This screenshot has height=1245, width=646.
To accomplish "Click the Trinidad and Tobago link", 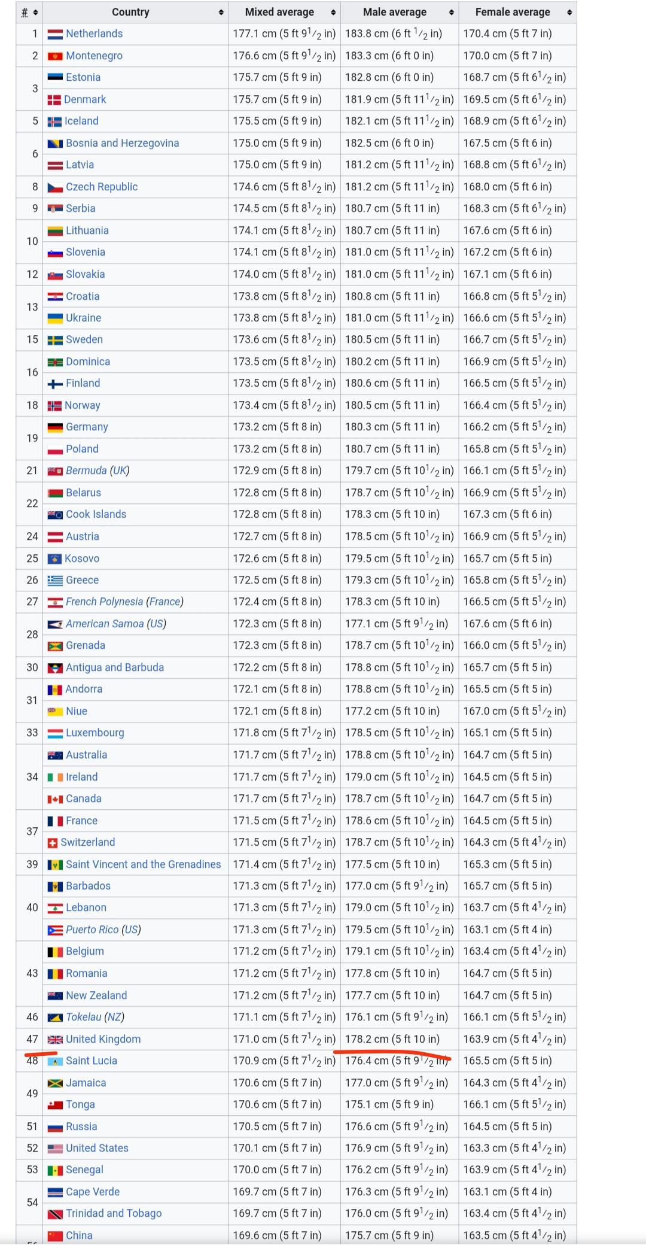I will pyautogui.click(x=114, y=1213).
